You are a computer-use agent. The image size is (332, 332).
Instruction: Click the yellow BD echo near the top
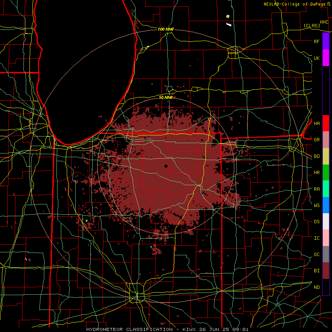pyautogui.click(x=228, y=16)
